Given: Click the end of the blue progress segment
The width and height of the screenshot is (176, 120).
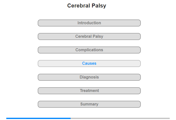Looking at the screenshot, I should [x=70, y=118].
